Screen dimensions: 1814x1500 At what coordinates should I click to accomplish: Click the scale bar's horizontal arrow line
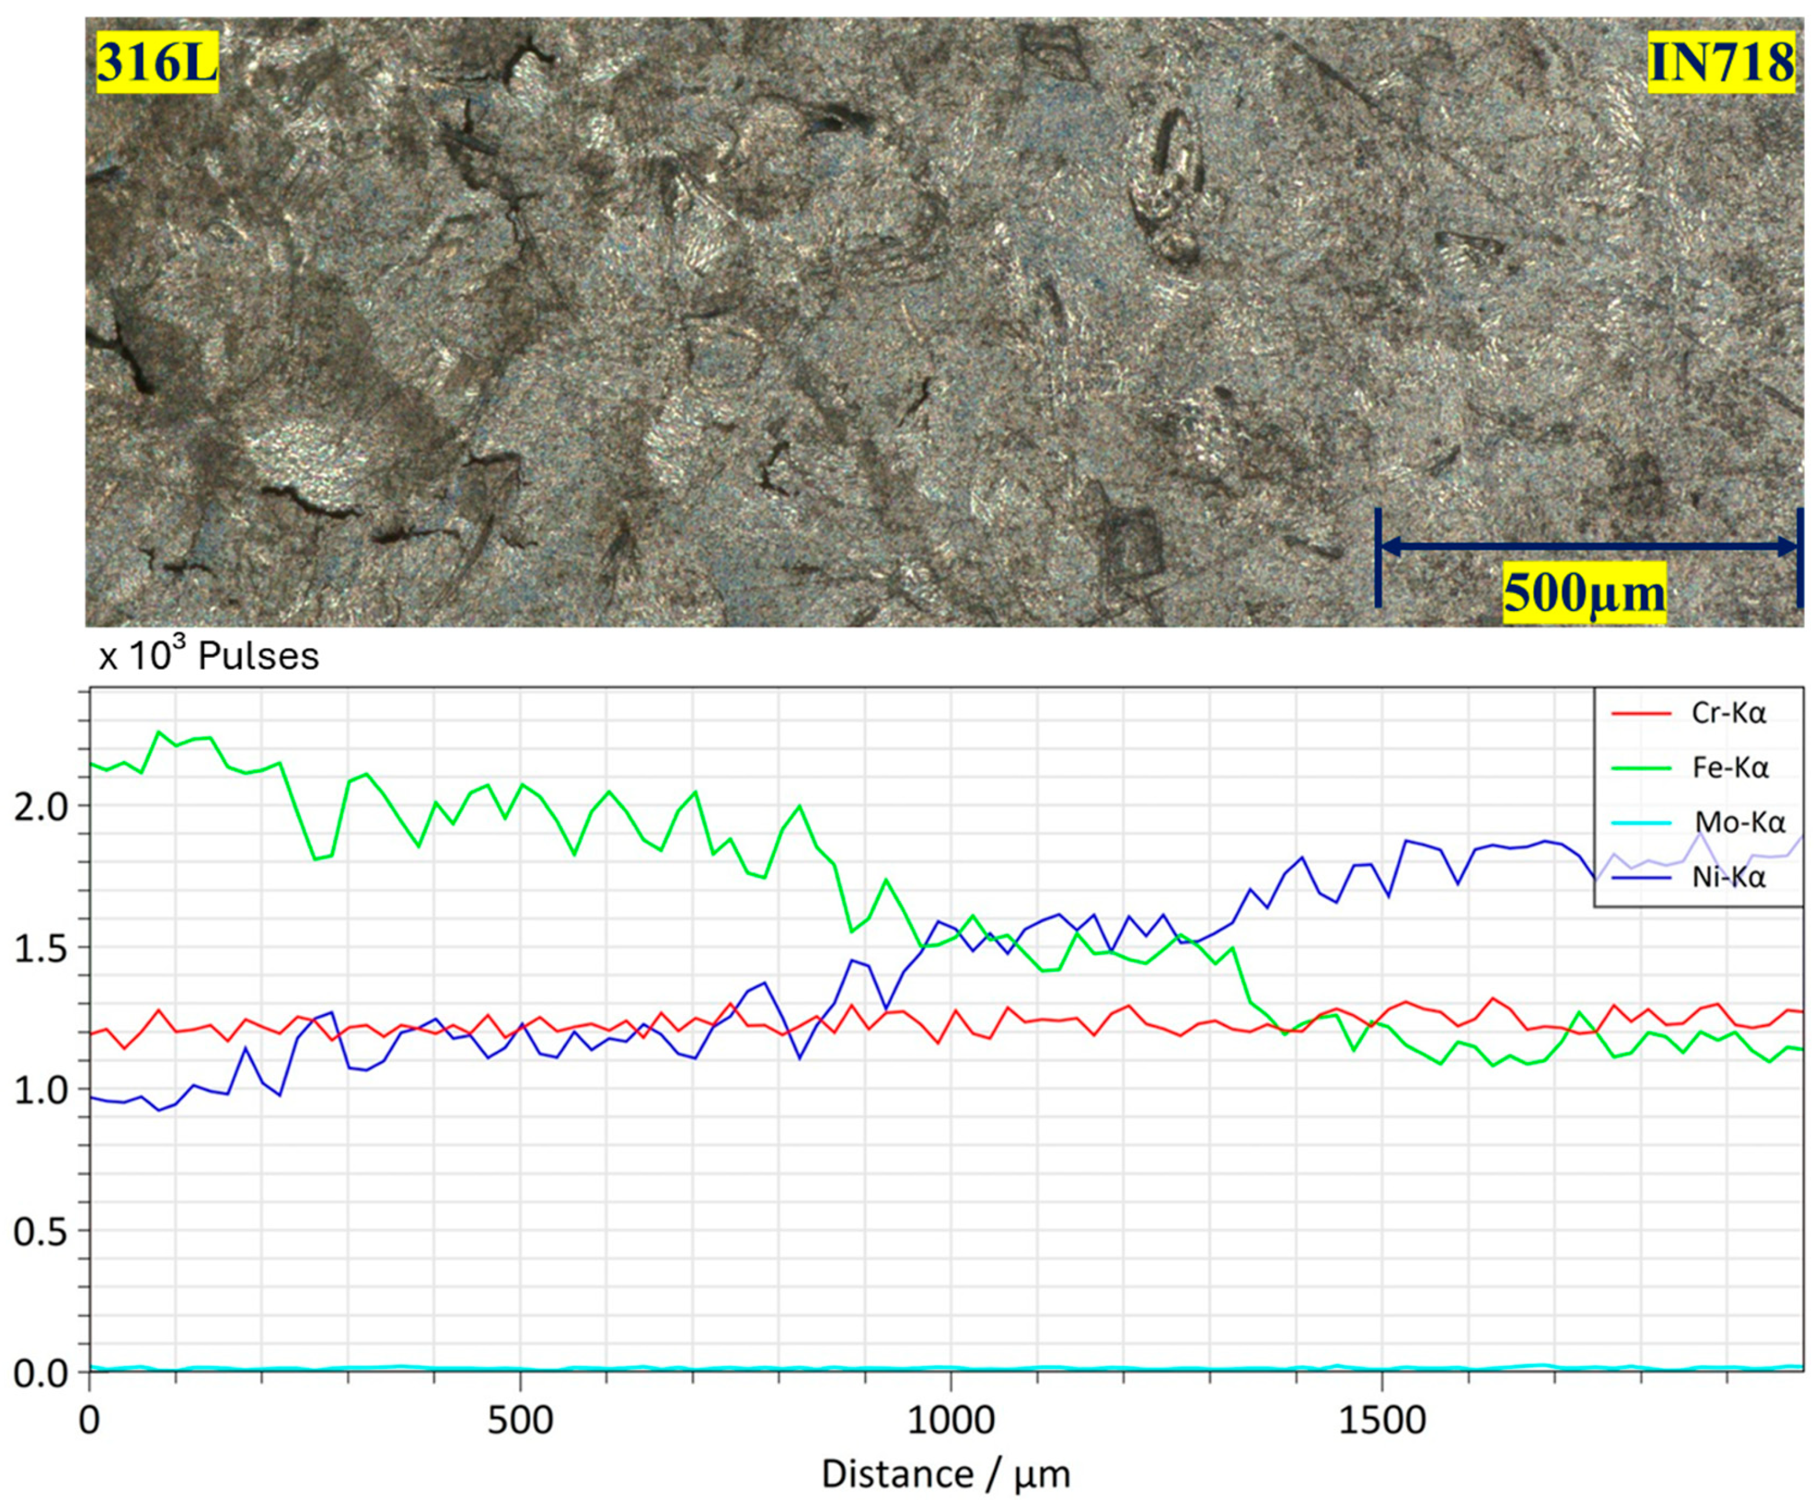tap(1589, 547)
